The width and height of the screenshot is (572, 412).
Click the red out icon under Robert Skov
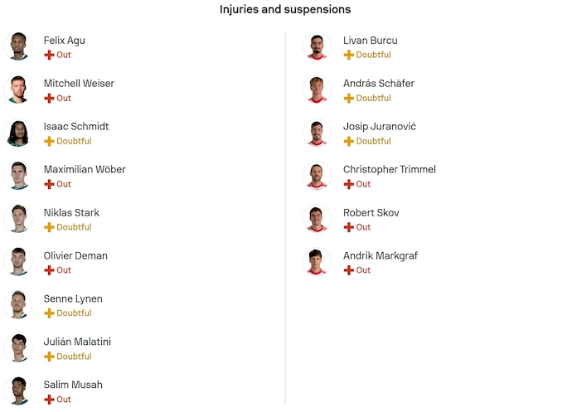click(348, 227)
